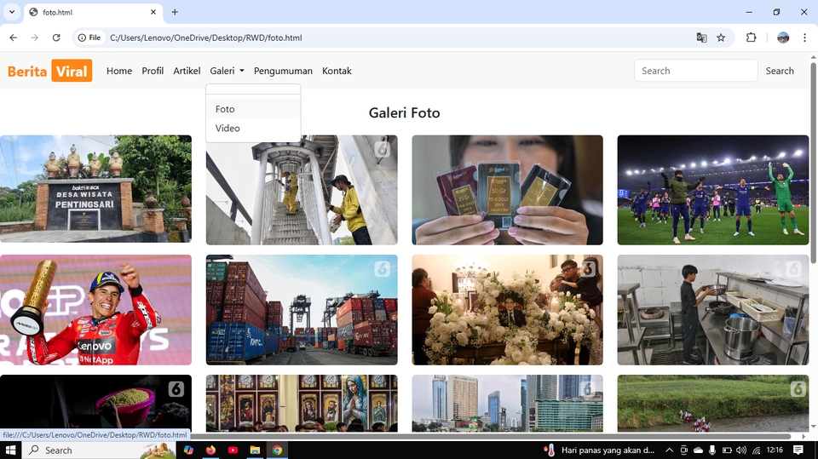Viewport: 818px width, 459px height.
Task: Open the Desa Wisata Pentingsari photo
Action: (x=95, y=189)
